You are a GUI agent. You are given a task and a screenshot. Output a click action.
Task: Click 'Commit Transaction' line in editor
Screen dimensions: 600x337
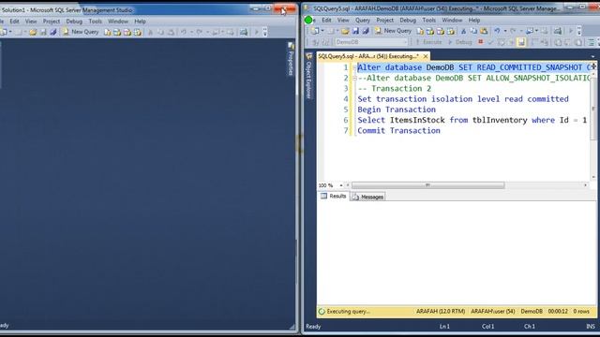(398, 131)
